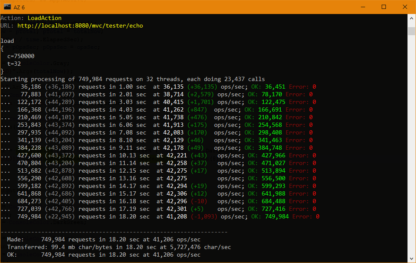Click the OK value 254,568
The image size is (416, 263).
click(270, 125)
